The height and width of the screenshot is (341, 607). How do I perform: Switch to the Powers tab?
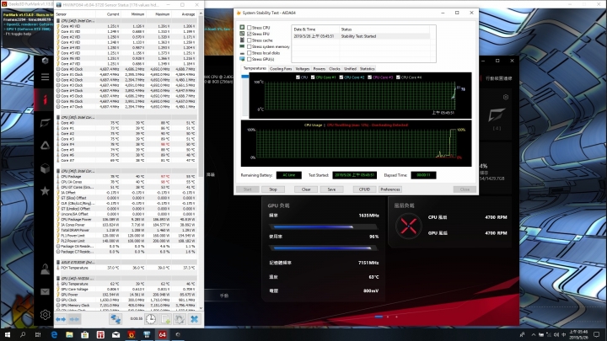pyautogui.click(x=319, y=69)
